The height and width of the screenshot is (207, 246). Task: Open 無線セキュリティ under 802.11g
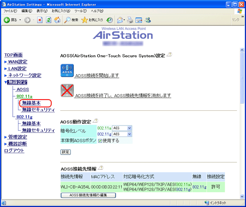pos(39,130)
